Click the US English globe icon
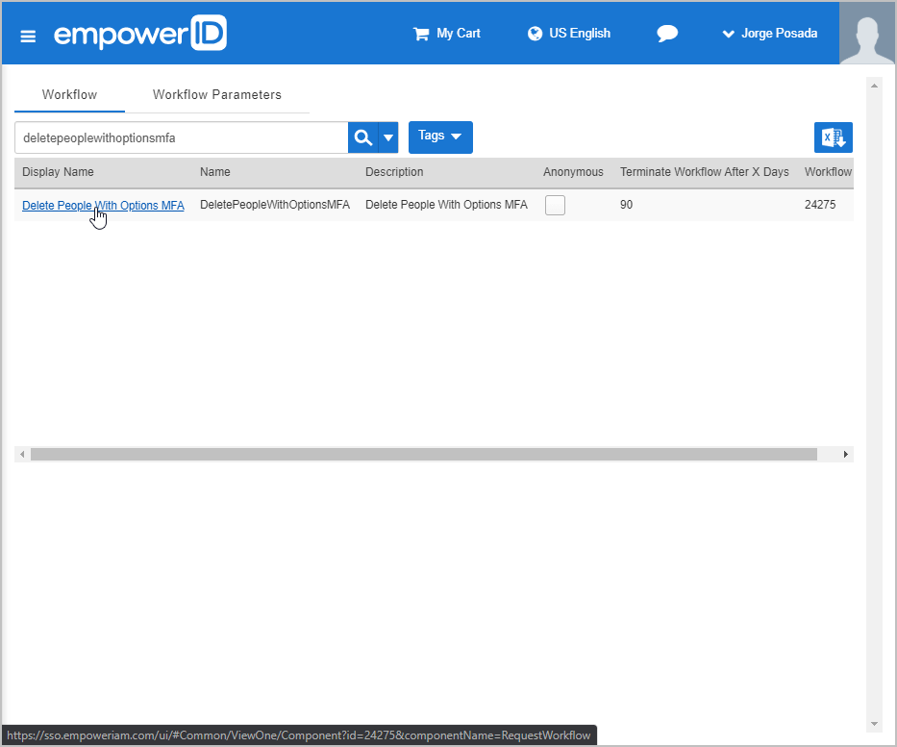 535,33
